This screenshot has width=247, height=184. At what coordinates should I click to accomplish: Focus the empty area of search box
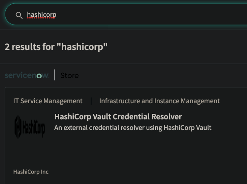pos(152,15)
